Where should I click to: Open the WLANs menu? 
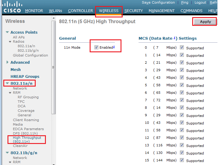pyautogui.click(x=55, y=11)
